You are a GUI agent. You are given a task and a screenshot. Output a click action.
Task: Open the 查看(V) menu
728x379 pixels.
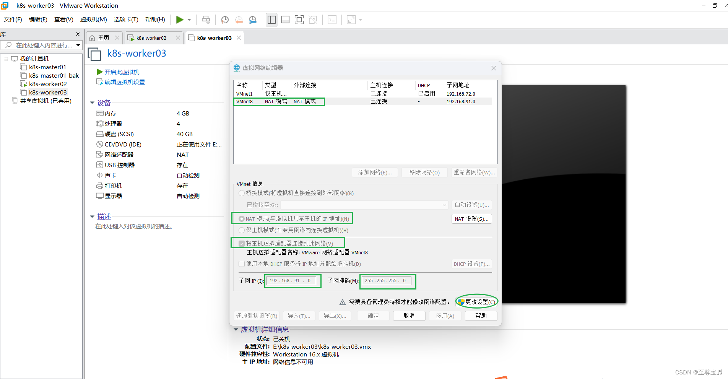tap(63, 20)
